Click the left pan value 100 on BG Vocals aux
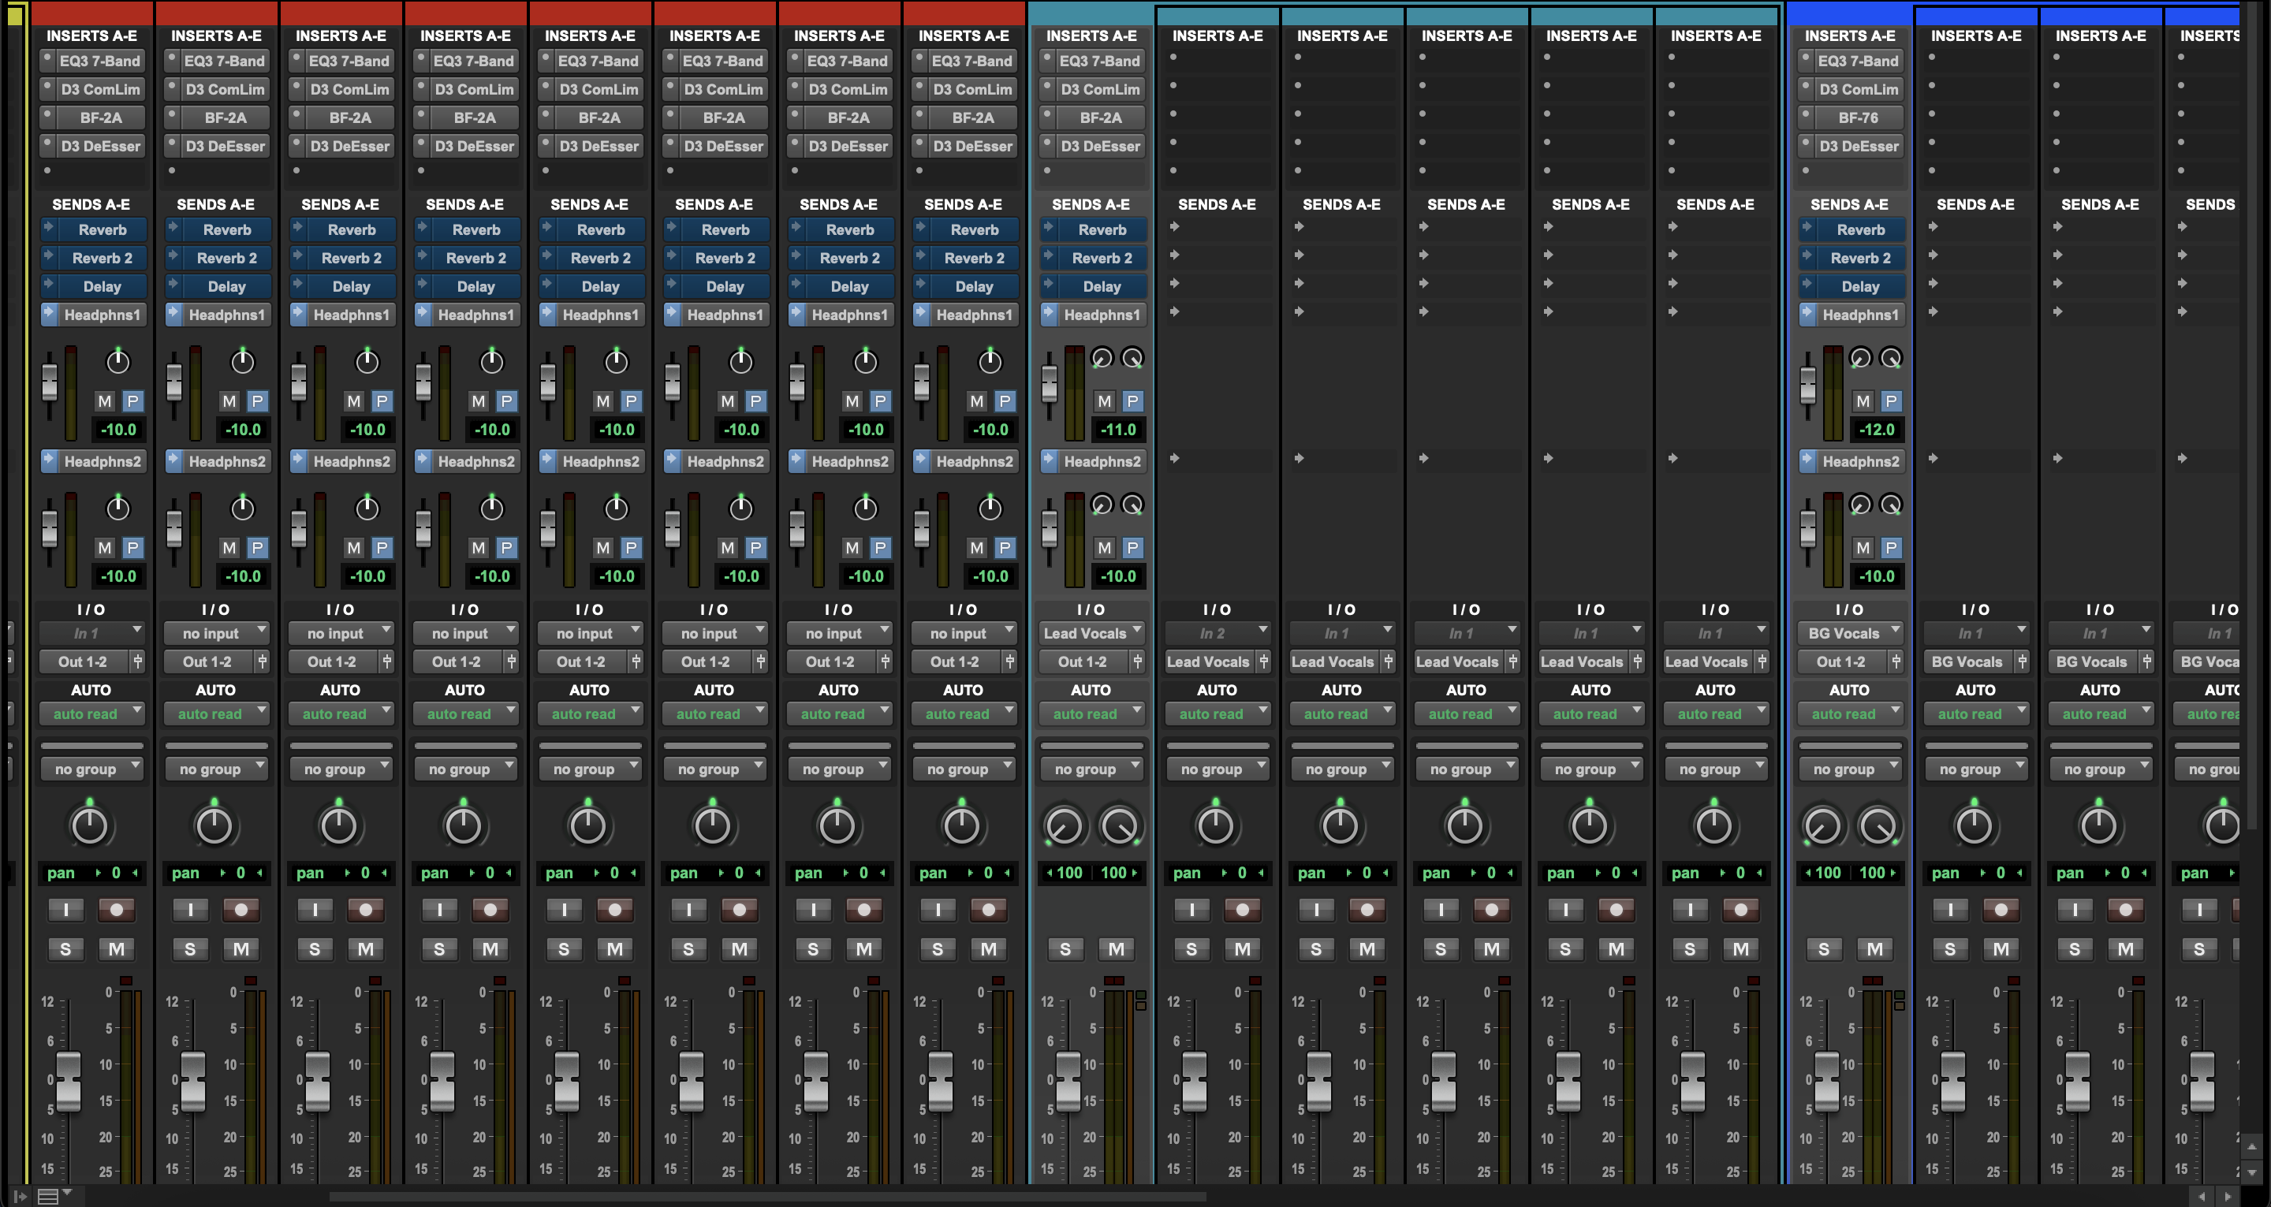 (x=1828, y=872)
